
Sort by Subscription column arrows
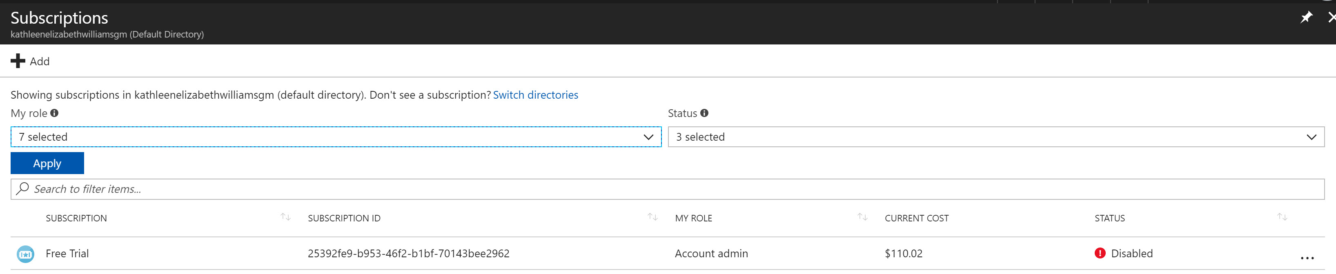[x=285, y=217]
